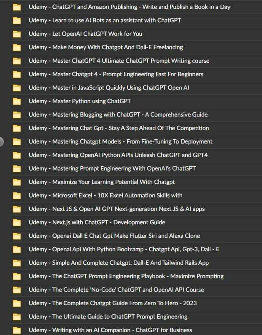Click folder icon for Tailwind Rails App course

(17, 263)
